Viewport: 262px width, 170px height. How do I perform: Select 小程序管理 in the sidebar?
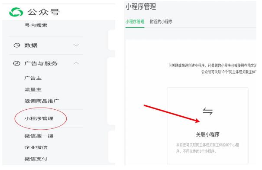(x=39, y=118)
